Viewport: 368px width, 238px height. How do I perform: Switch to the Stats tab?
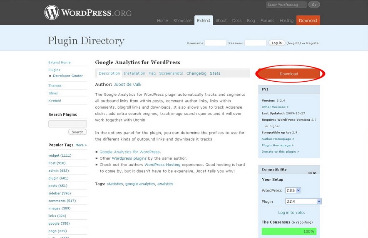tap(215, 73)
